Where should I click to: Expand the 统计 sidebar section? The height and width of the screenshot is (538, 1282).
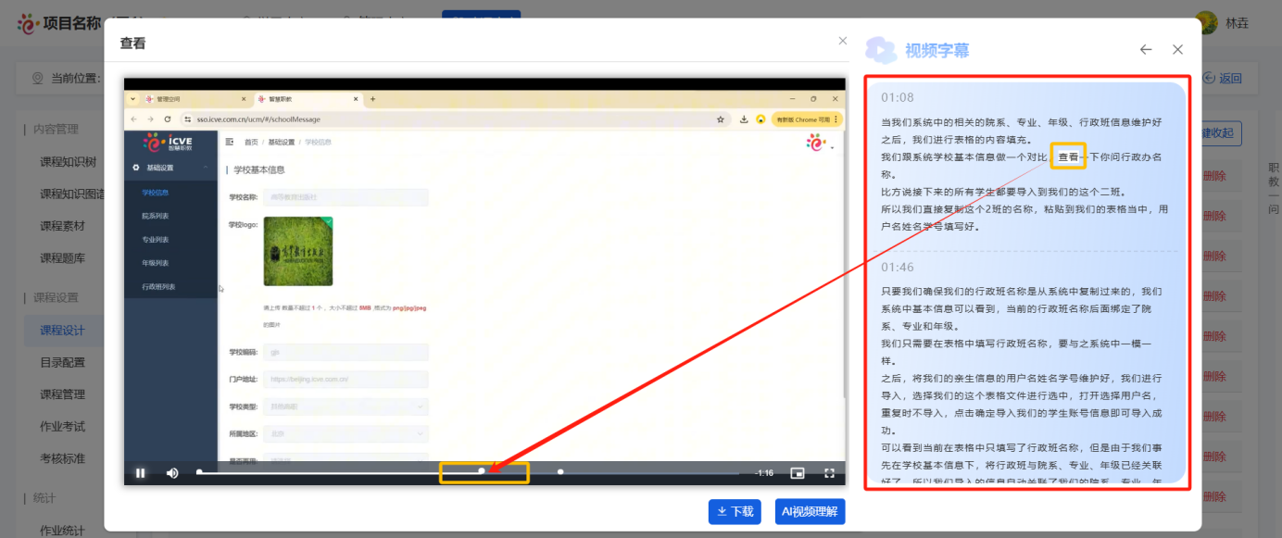pos(46,498)
